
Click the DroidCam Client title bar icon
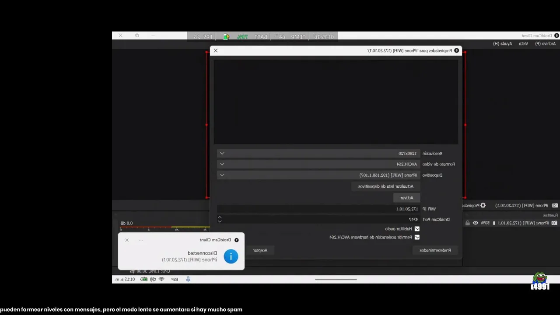[x=556, y=35]
